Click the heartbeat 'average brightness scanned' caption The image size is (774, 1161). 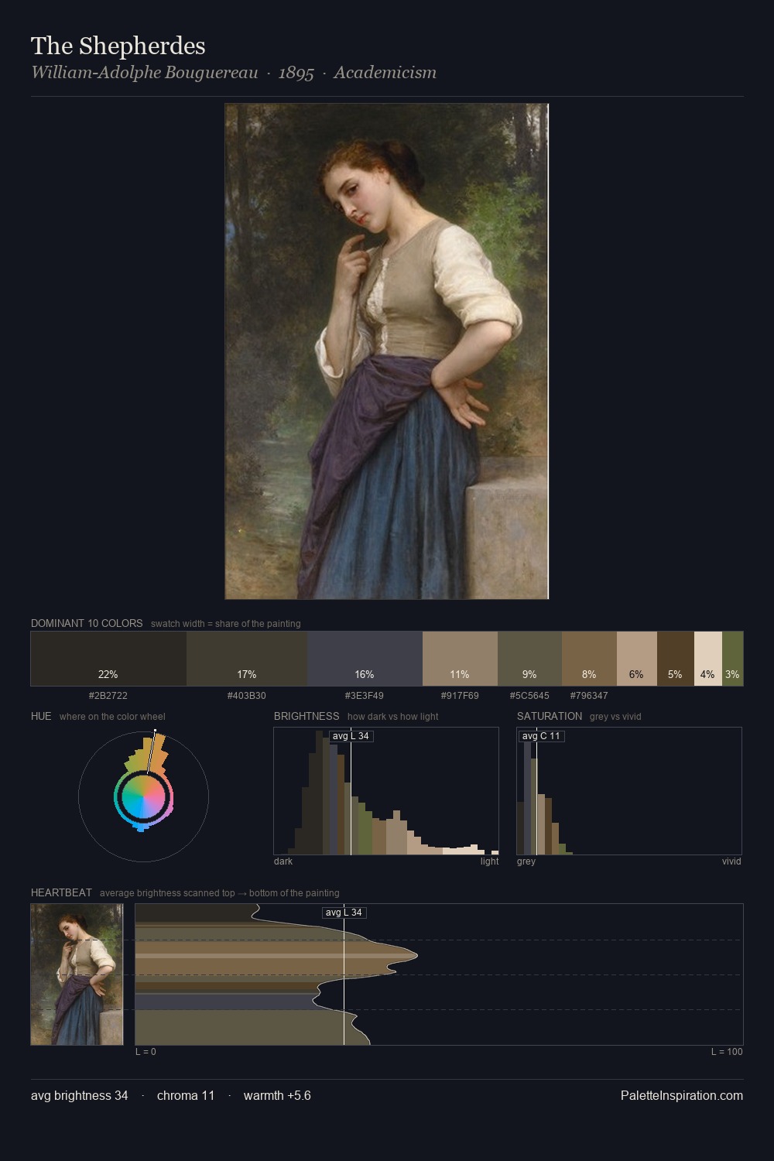pos(220,893)
